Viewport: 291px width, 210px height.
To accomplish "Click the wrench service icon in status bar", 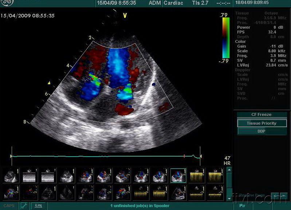I will coord(24,206).
